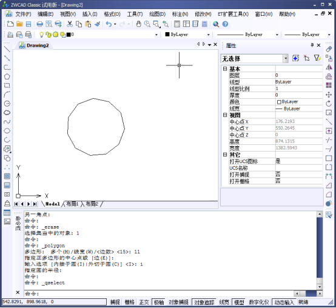This screenshot has height=308, width=336.
Task: Toggle 对象捕捉 object snap in status bar
Action: [x=178, y=302]
